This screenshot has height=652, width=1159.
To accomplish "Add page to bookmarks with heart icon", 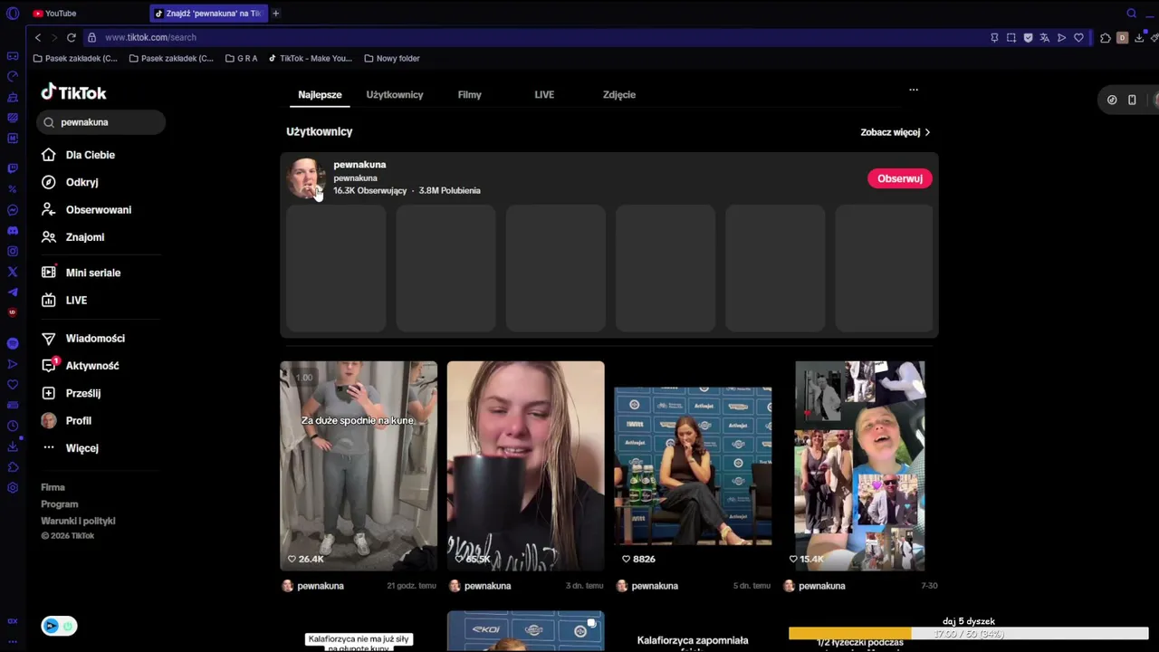I will 1078,38.
